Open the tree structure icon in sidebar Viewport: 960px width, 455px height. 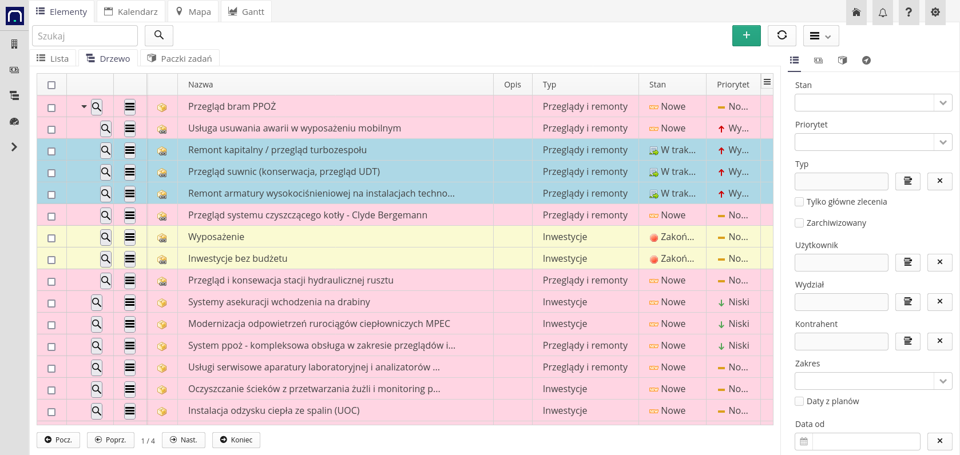(14, 95)
